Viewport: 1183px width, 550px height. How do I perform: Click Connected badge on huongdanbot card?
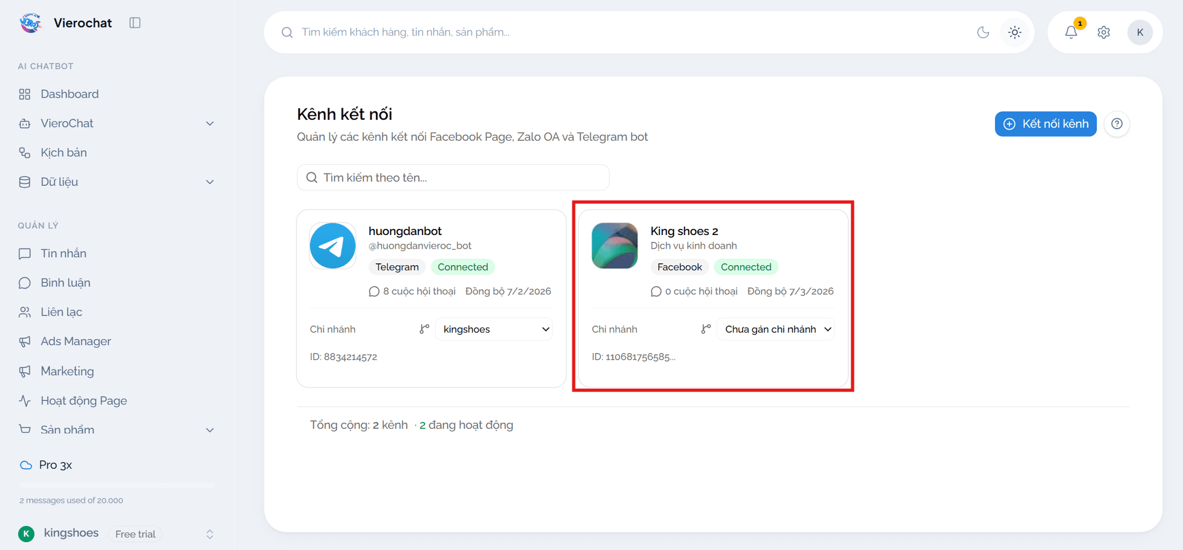(x=463, y=267)
